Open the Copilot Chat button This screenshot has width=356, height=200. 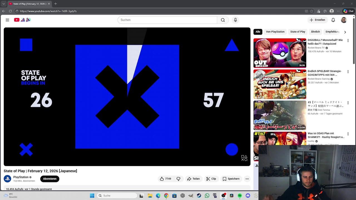[348, 11]
